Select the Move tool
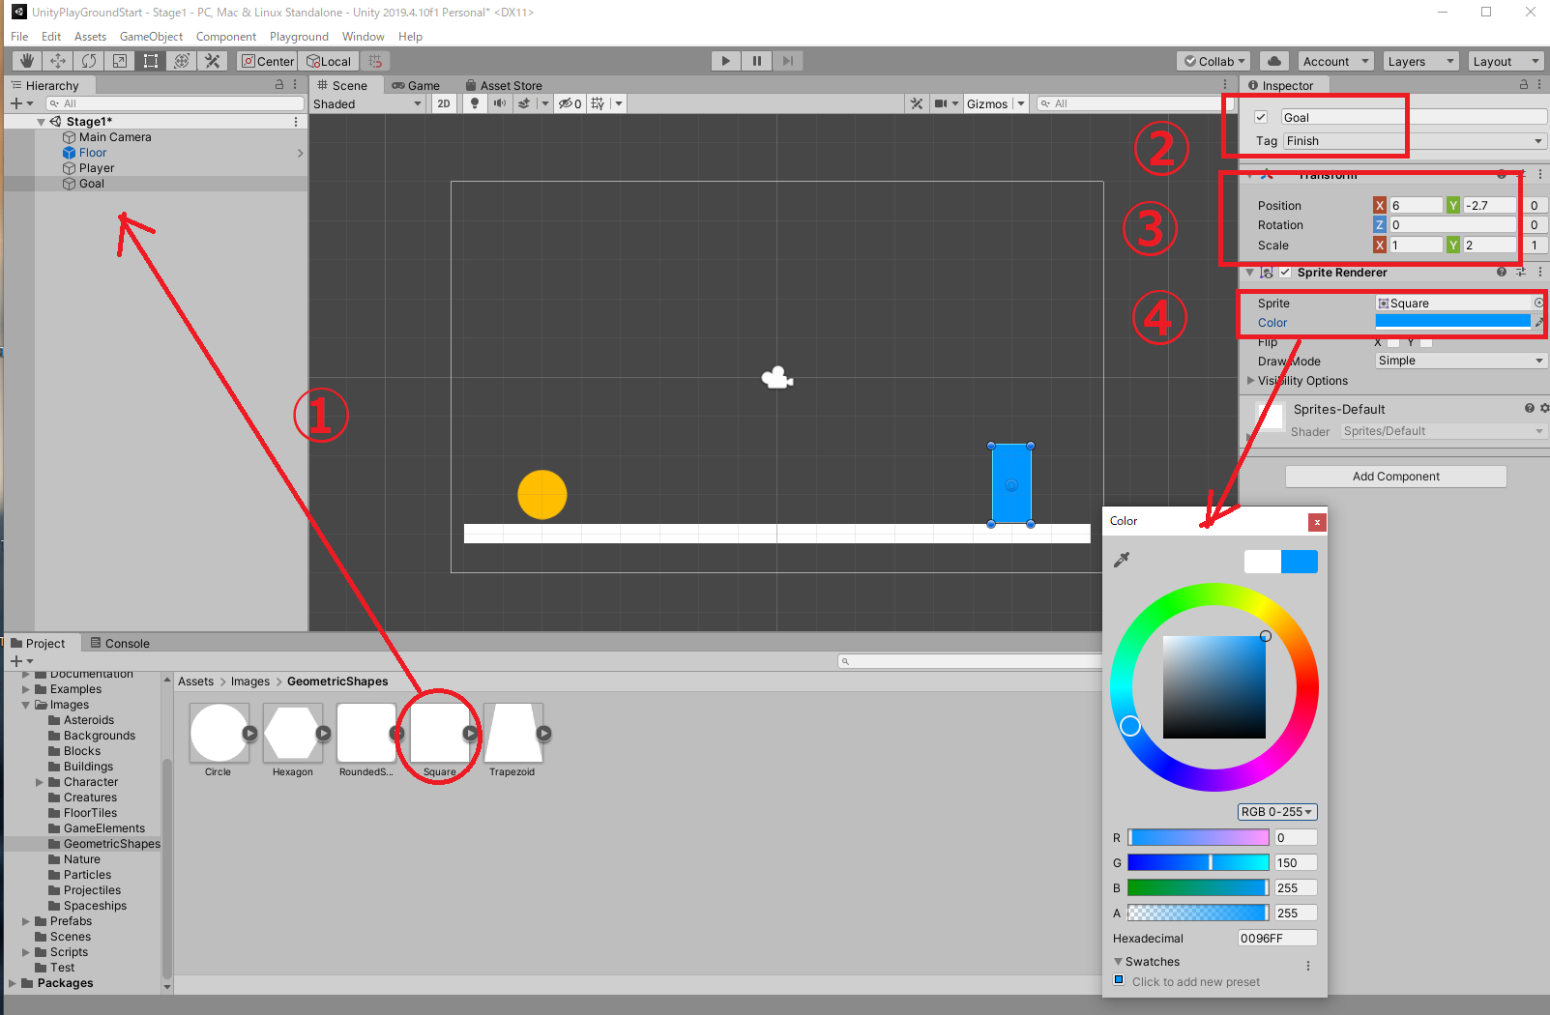The width and height of the screenshot is (1550, 1015). 58,61
